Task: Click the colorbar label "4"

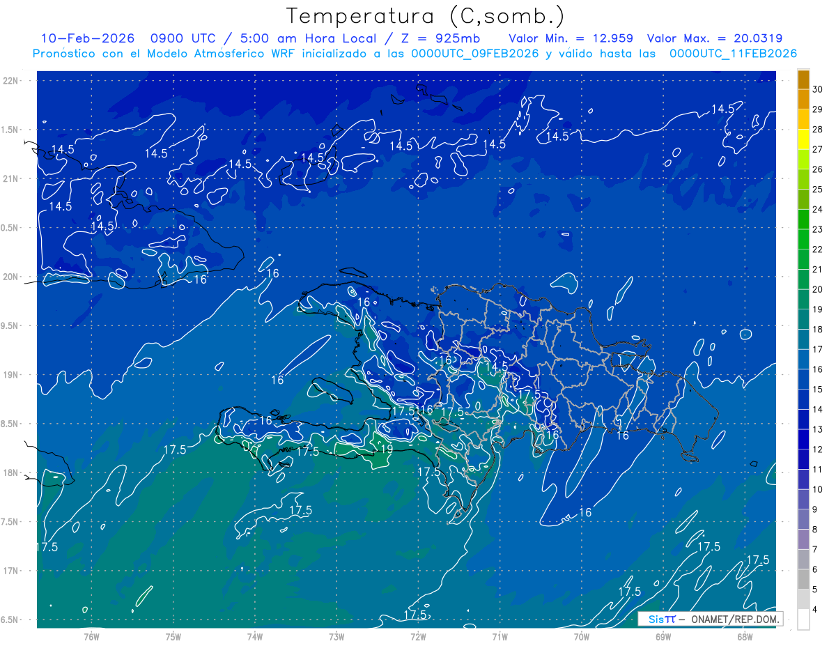Action: (814, 609)
